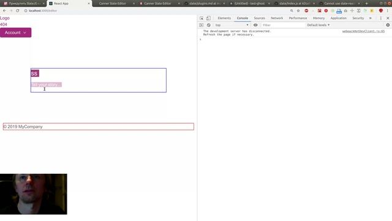Open the Sources tab in DevTools
392x221 pixels.
coord(259,18)
